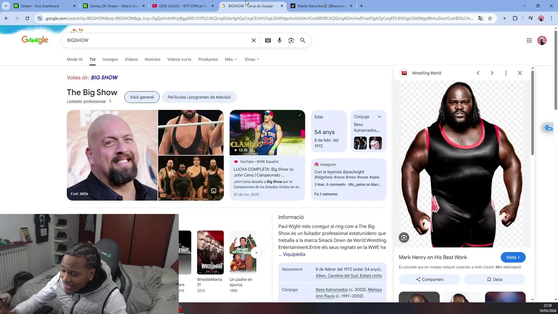Switch to Samba_DK Stream tab
This screenshot has height=314, width=558.
(x=113, y=6)
